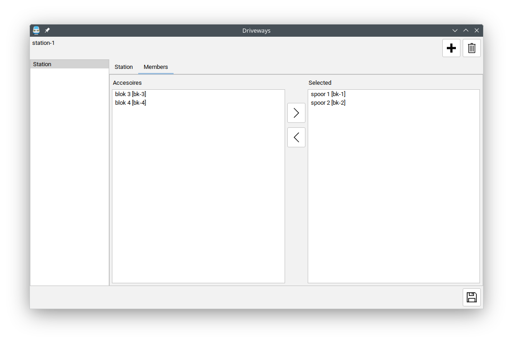
Task: Click the floppy disk save icon
Action: click(x=471, y=297)
